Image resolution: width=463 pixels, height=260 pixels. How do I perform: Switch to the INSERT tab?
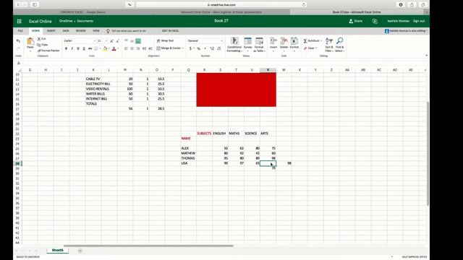pyautogui.click(x=51, y=30)
